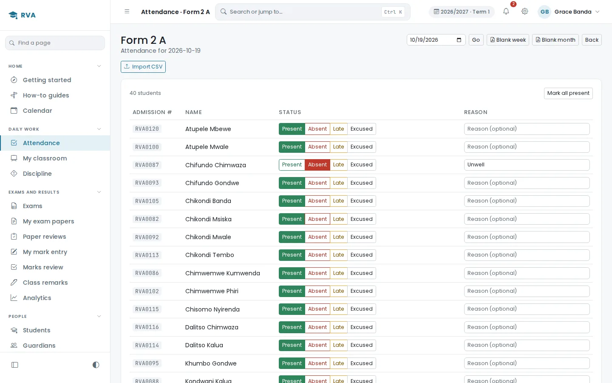Click the Discipline sidebar icon

pos(14,174)
